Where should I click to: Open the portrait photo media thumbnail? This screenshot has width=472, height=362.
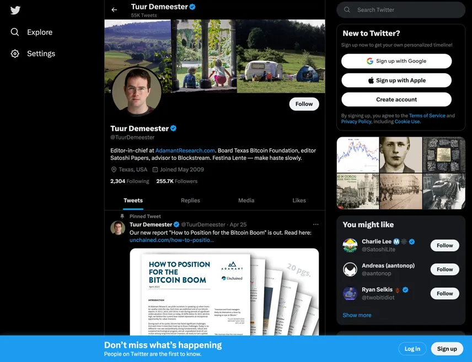401,155
